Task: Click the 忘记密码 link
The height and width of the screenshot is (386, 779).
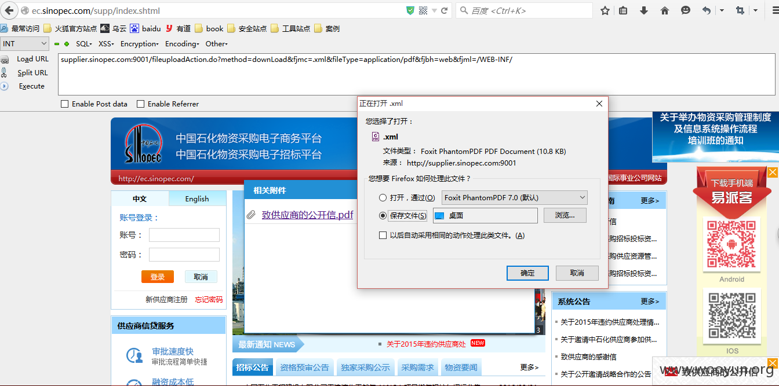Action: click(209, 300)
